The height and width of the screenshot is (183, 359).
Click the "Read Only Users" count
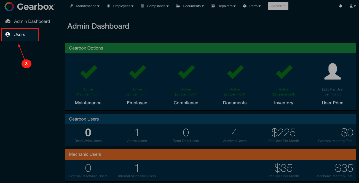186,133
